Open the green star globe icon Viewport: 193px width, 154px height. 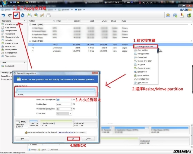(189, 15)
